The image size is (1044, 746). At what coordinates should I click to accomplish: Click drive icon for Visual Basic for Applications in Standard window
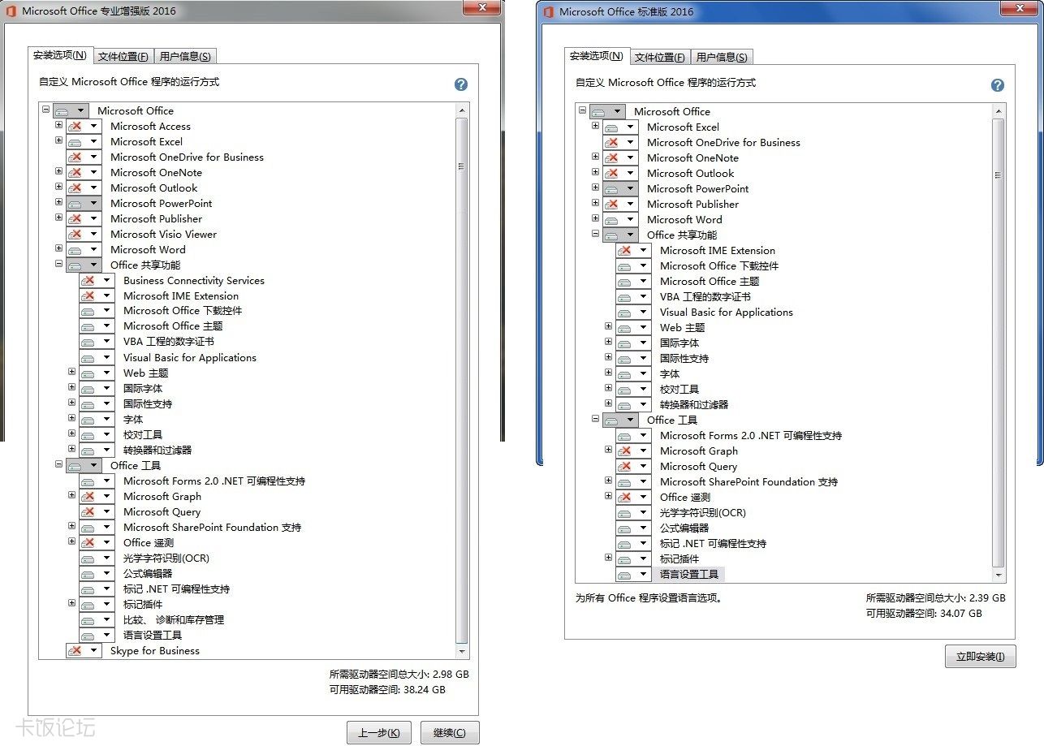point(625,312)
